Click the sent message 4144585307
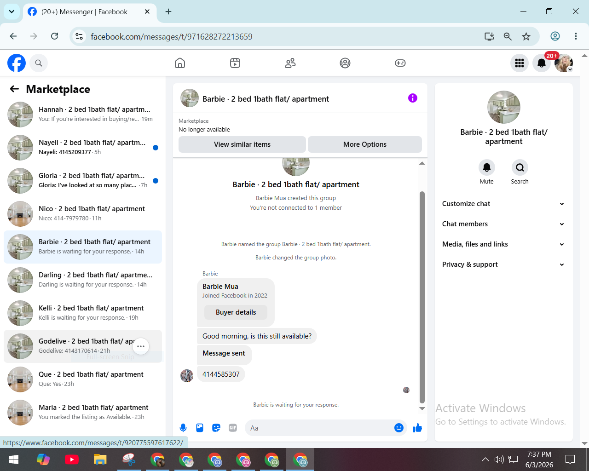This screenshot has height=471, width=589. tap(221, 374)
